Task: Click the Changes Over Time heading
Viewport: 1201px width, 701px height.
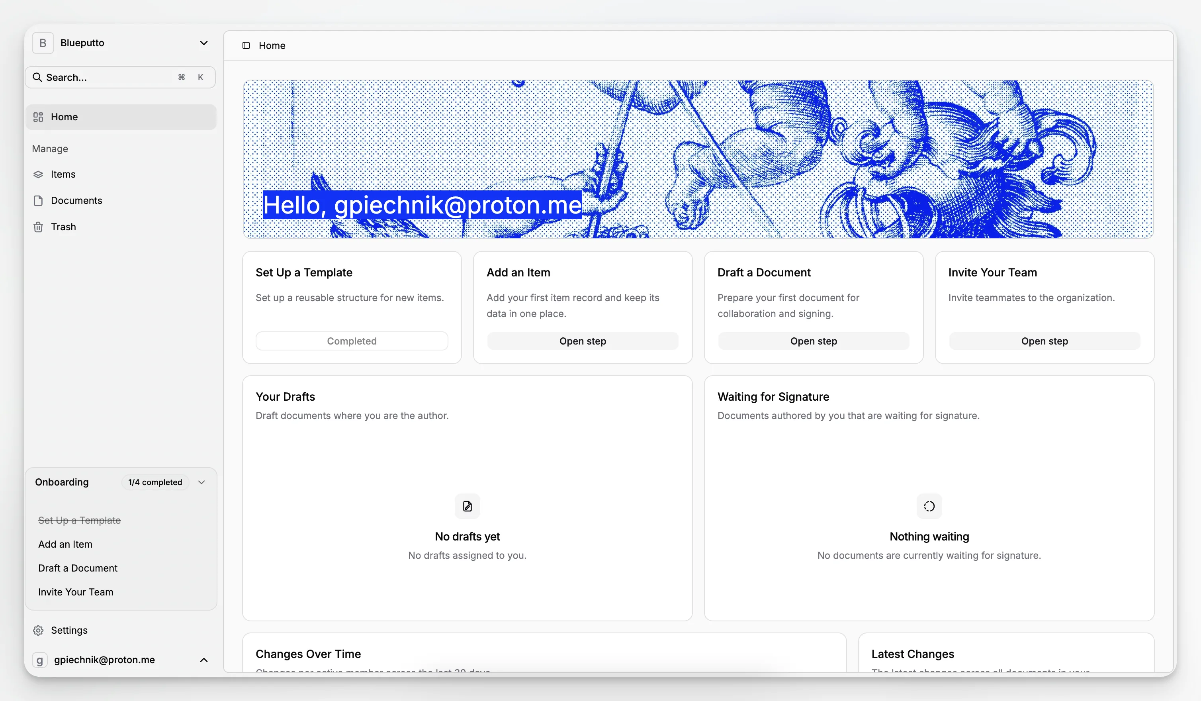Action: pos(308,654)
